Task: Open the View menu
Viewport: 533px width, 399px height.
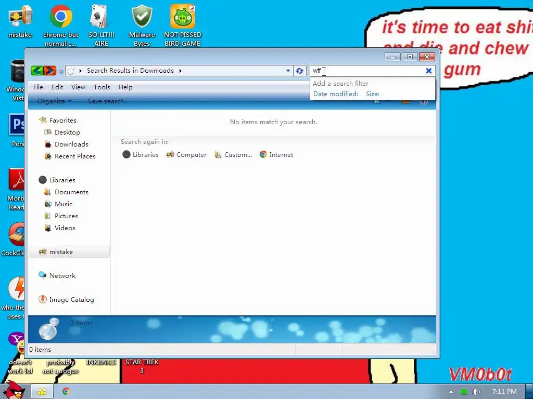Action: point(78,87)
